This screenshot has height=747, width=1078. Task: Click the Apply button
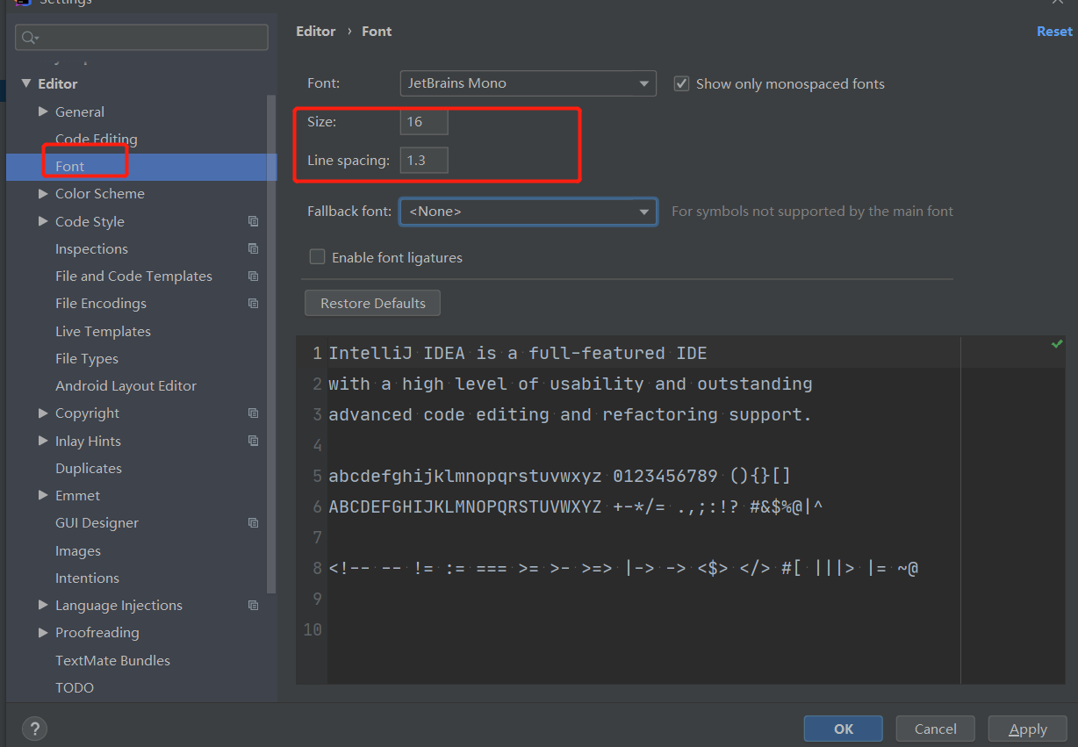click(1028, 729)
